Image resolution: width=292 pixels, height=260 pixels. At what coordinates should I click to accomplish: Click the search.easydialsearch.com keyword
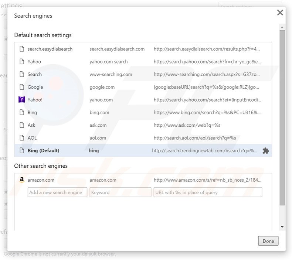point(117,49)
